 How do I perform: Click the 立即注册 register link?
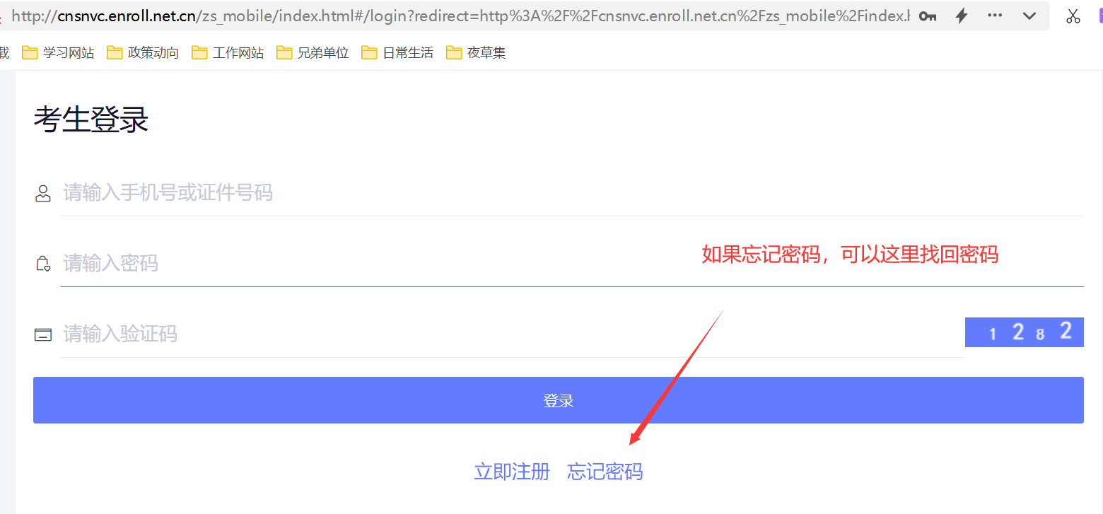pyautogui.click(x=512, y=472)
